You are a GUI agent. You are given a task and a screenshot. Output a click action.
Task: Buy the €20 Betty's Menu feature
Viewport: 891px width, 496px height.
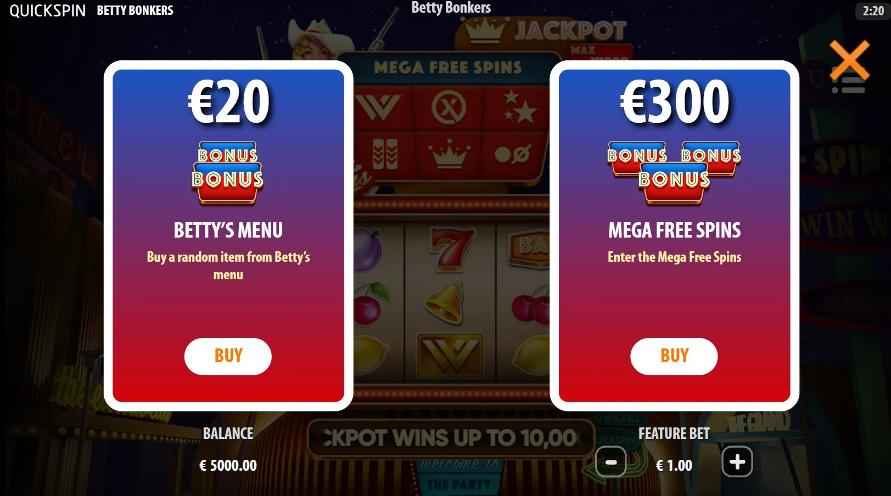228,356
